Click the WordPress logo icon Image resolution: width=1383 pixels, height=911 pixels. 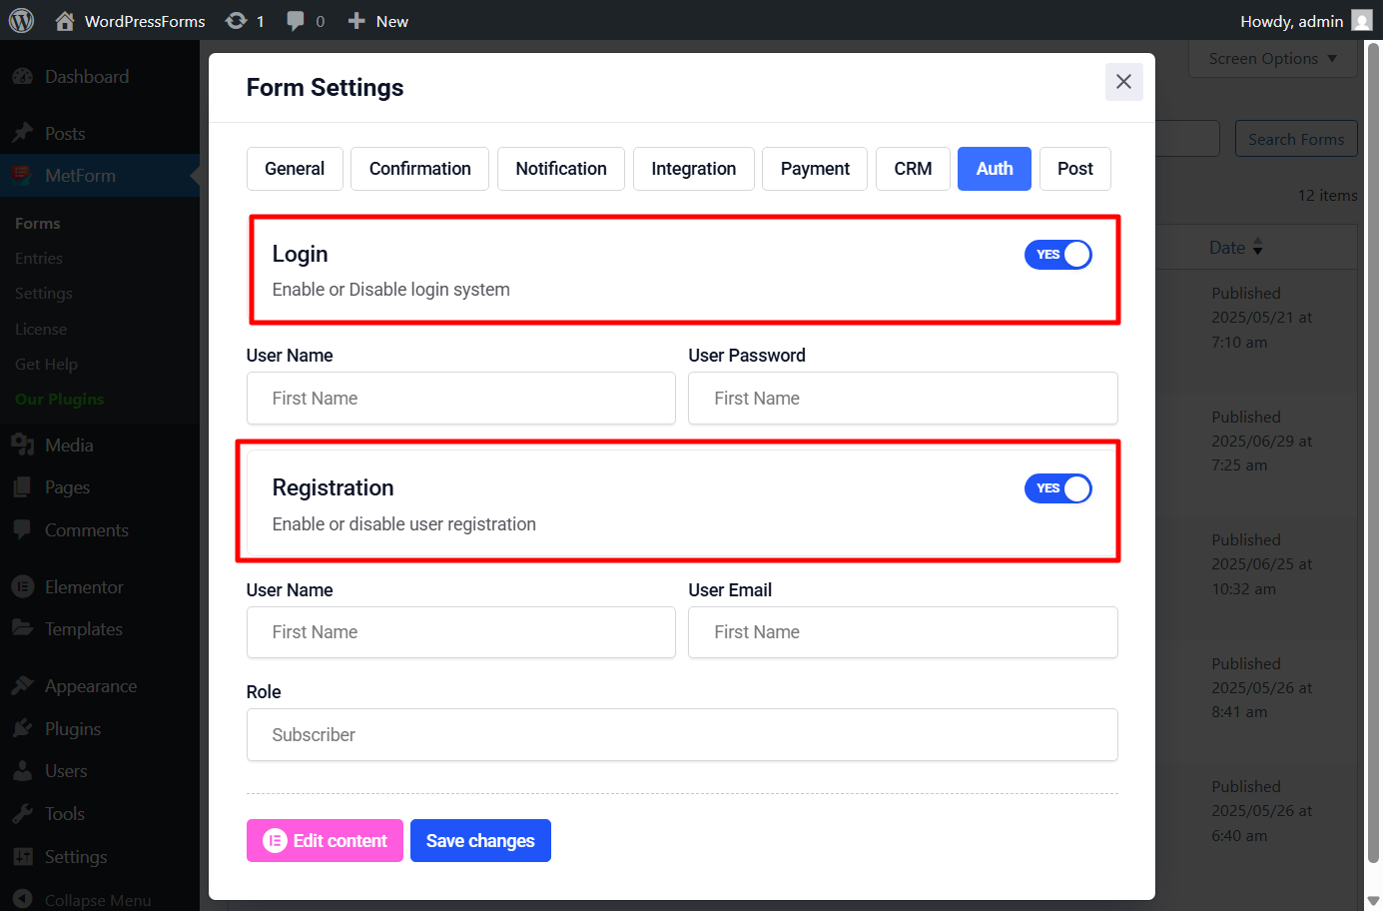pyautogui.click(x=21, y=21)
